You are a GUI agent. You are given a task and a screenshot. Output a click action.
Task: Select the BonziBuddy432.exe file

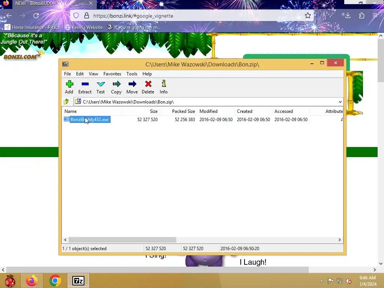[87, 120]
